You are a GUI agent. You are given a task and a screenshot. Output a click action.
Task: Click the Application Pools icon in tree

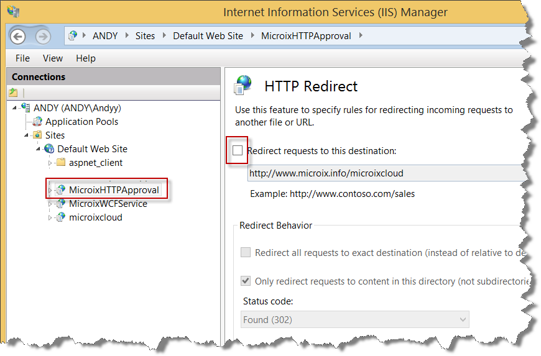click(x=37, y=122)
